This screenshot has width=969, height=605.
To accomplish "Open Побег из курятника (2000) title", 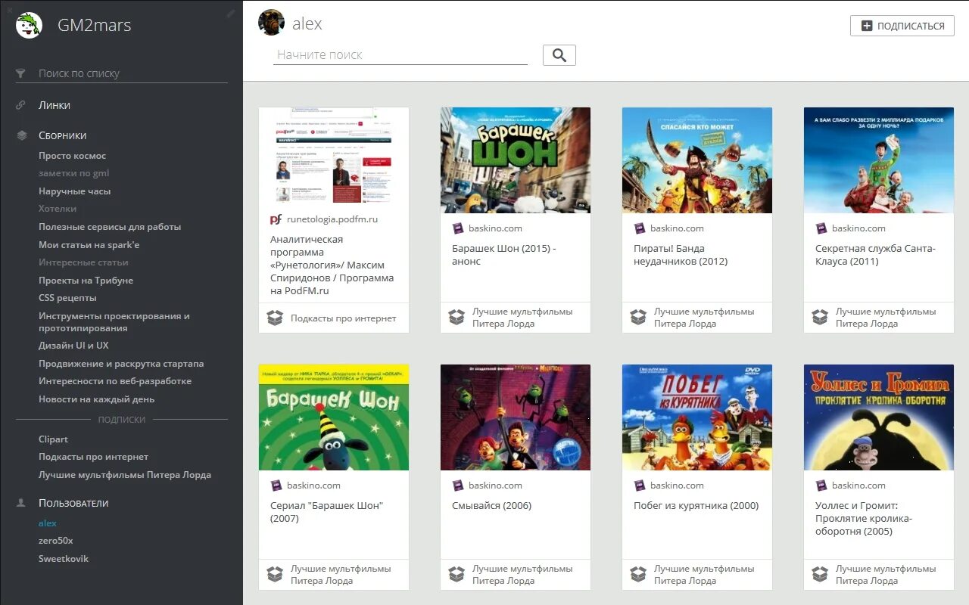I will click(x=696, y=506).
